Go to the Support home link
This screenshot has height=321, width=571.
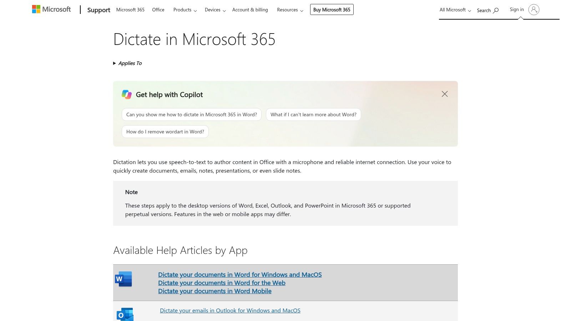[98, 10]
